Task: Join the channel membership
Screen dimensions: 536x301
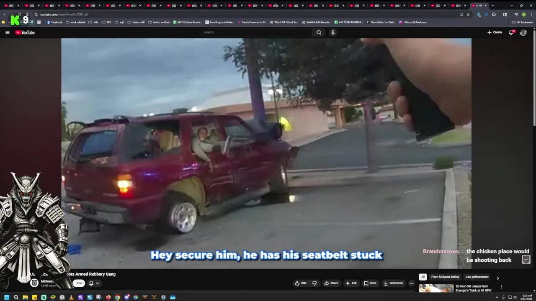Action: 79,283
